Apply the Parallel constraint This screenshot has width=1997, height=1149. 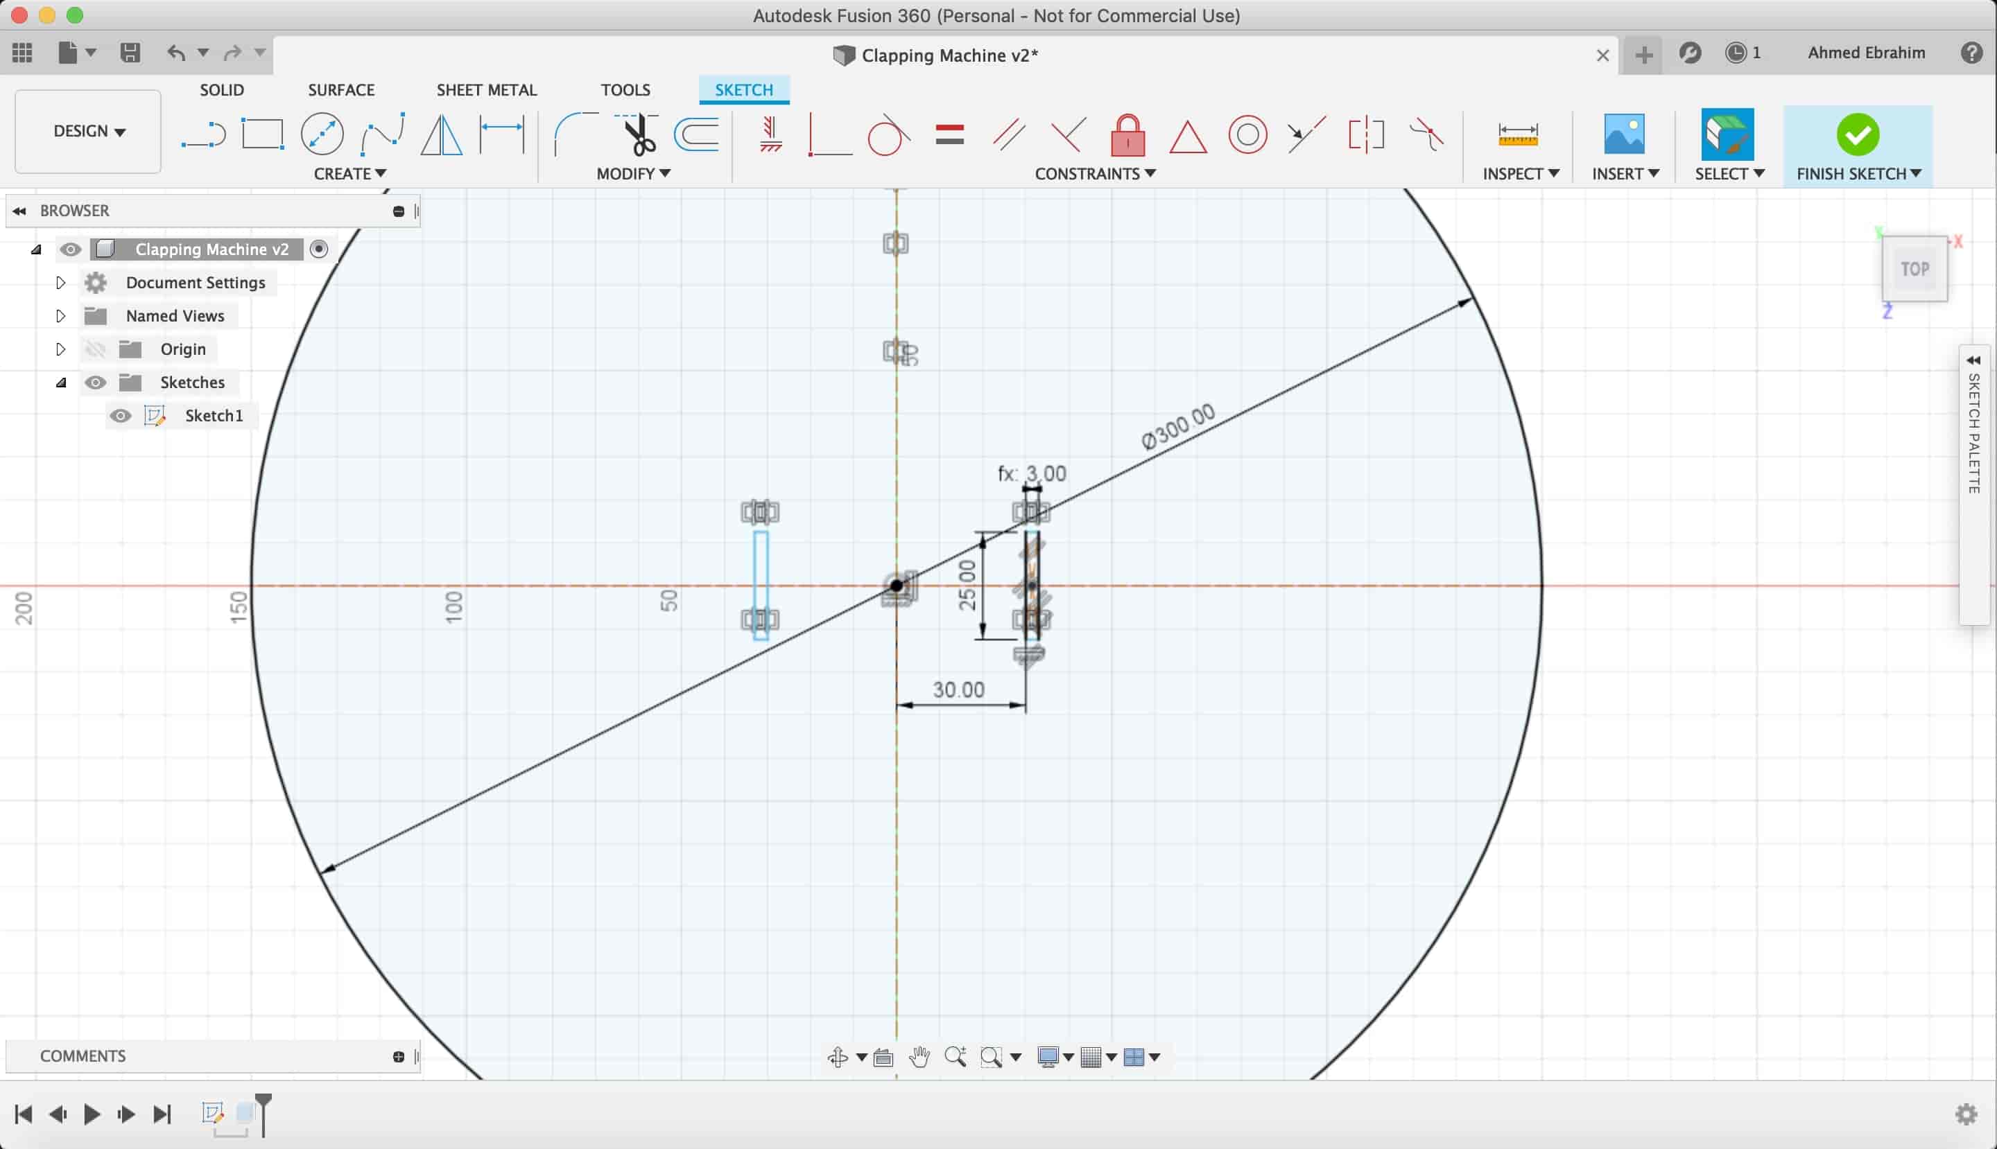(x=1008, y=134)
